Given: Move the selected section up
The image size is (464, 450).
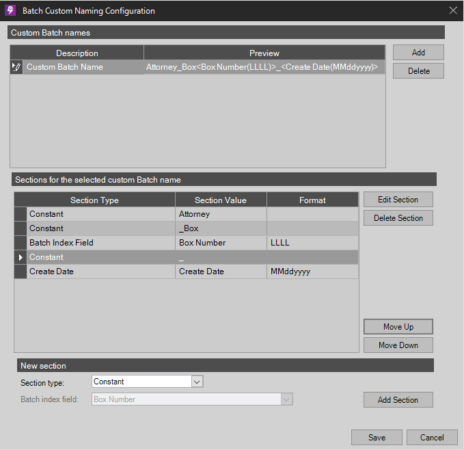Looking at the screenshot, I should 398,327.
